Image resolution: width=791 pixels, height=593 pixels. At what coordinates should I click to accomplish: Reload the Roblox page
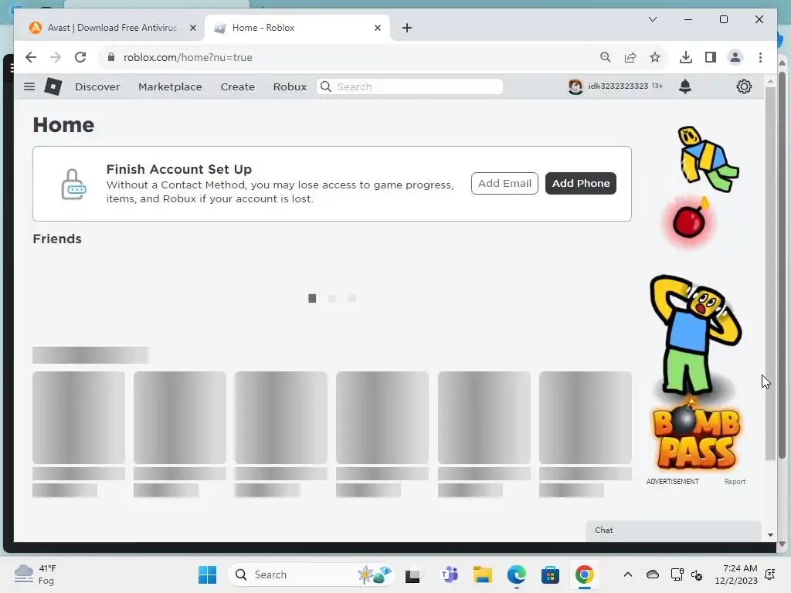coord(80,57)
